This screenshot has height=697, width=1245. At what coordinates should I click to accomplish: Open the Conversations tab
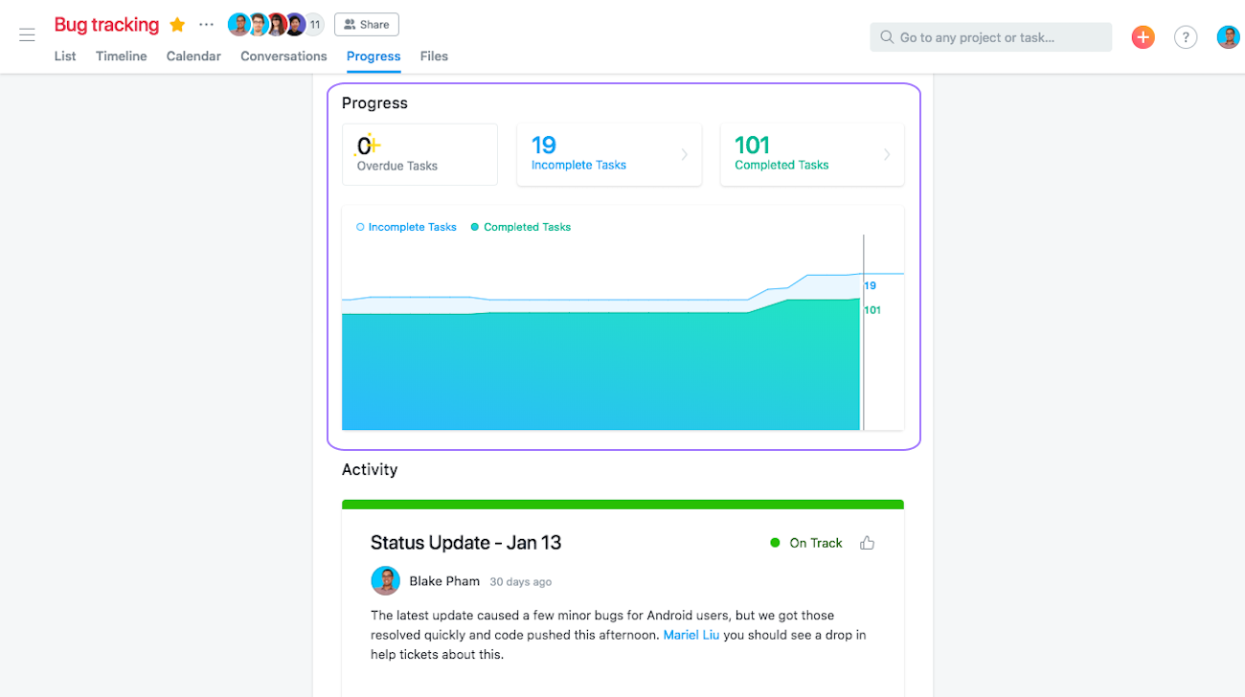(283, 56)
